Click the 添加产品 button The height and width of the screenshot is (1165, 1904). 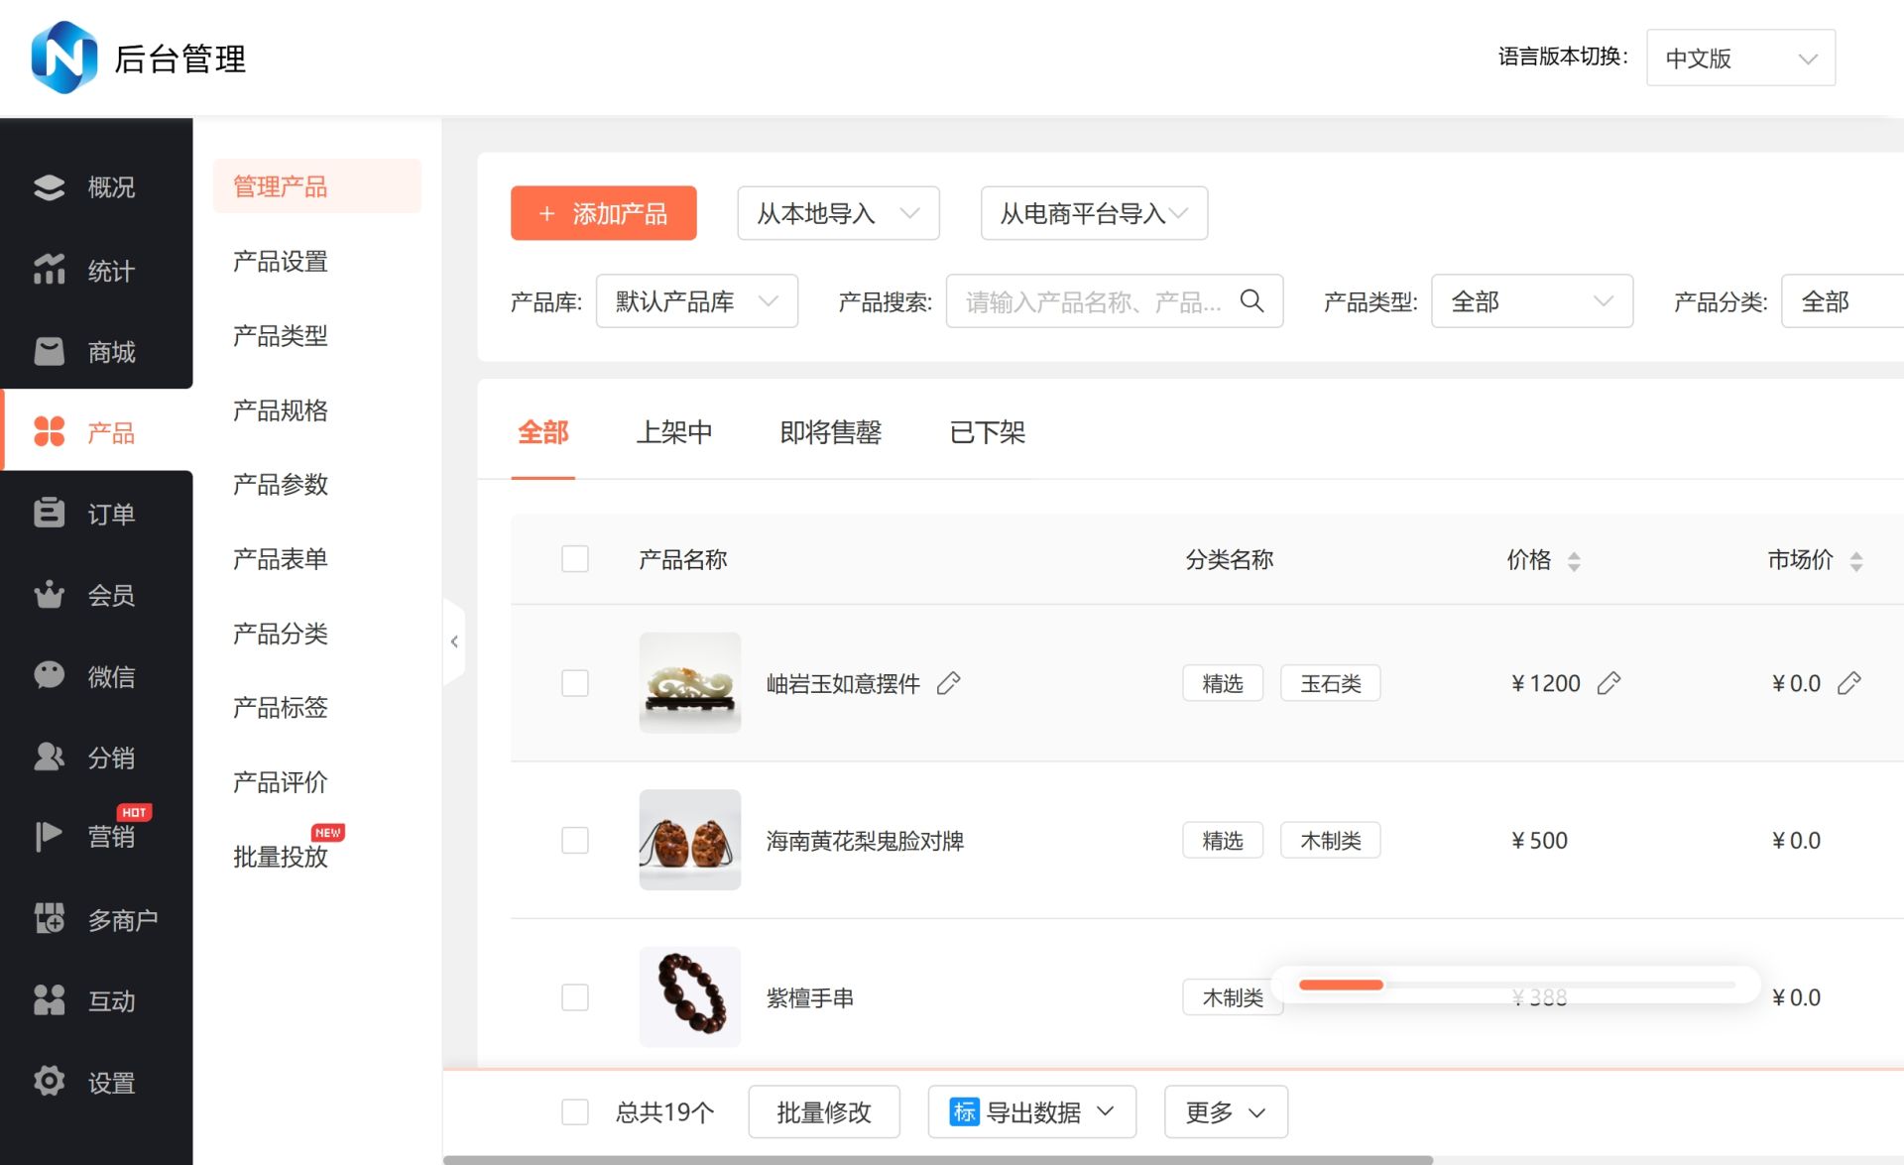(x=603, y=213)
